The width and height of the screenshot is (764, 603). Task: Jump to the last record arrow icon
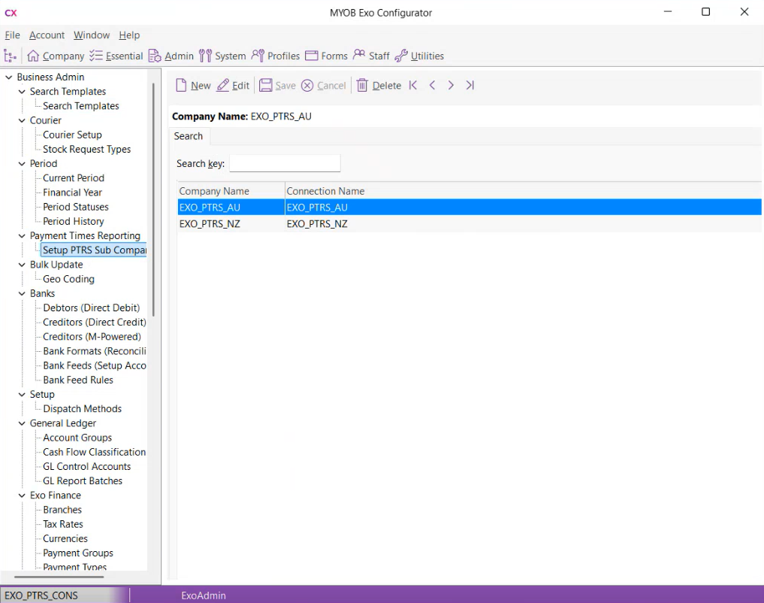tap(470, 85)
